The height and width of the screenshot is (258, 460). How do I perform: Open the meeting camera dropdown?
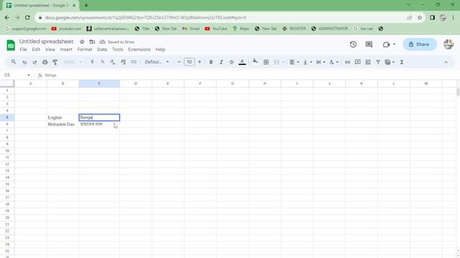(395, 44)
